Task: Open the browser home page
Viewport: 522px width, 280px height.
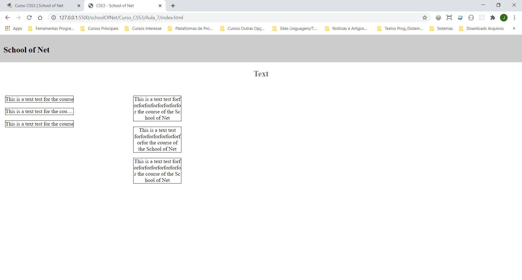Action: (40, 18)
